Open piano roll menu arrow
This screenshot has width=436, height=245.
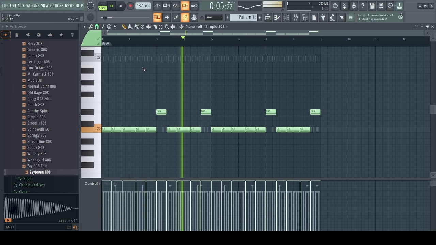(x=85, y=27)
